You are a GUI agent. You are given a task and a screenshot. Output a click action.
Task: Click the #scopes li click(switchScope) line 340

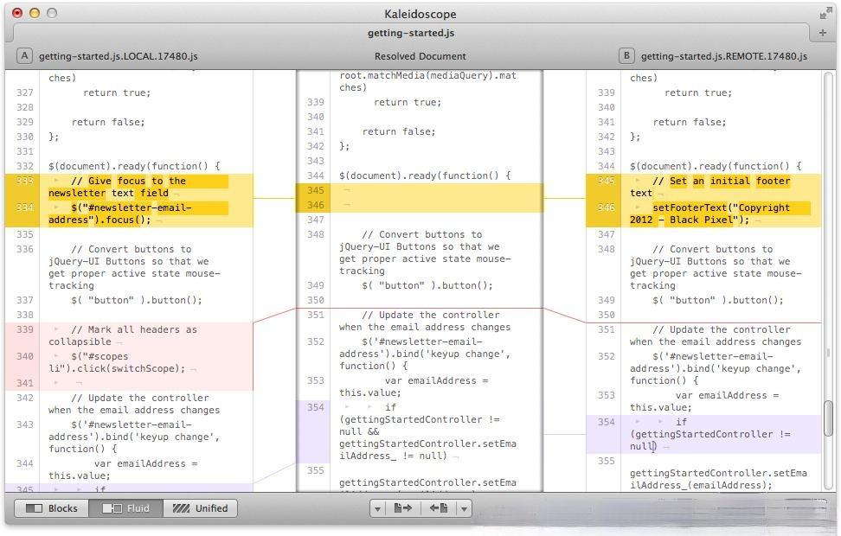click(129, 362)
